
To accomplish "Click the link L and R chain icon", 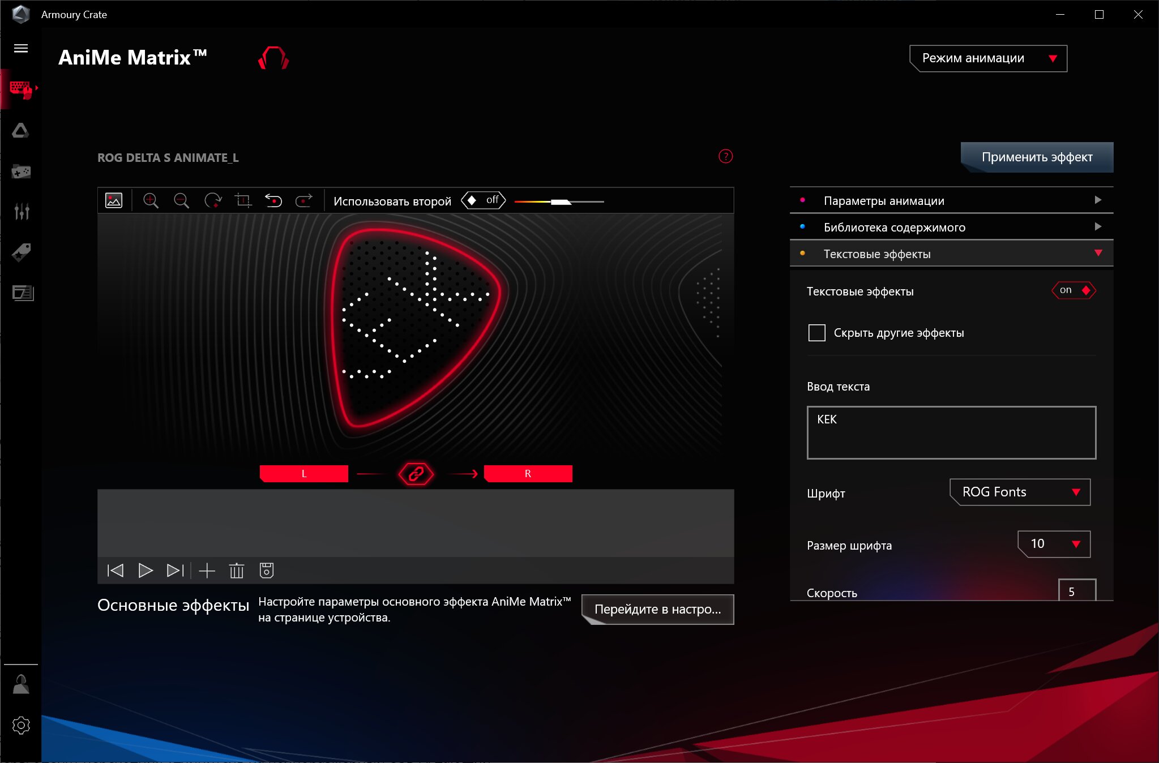I will click(x=416, y=474).
